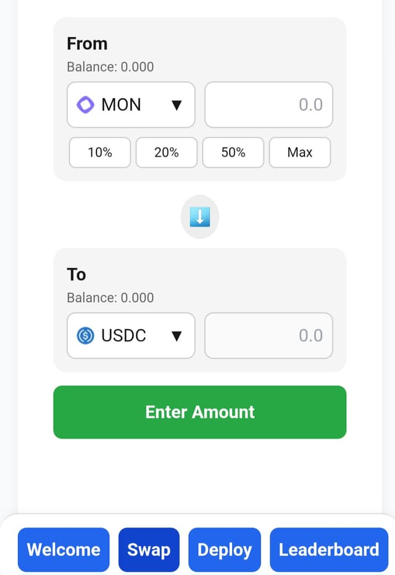Click the USDC blue dollar icon

point(85,336)
